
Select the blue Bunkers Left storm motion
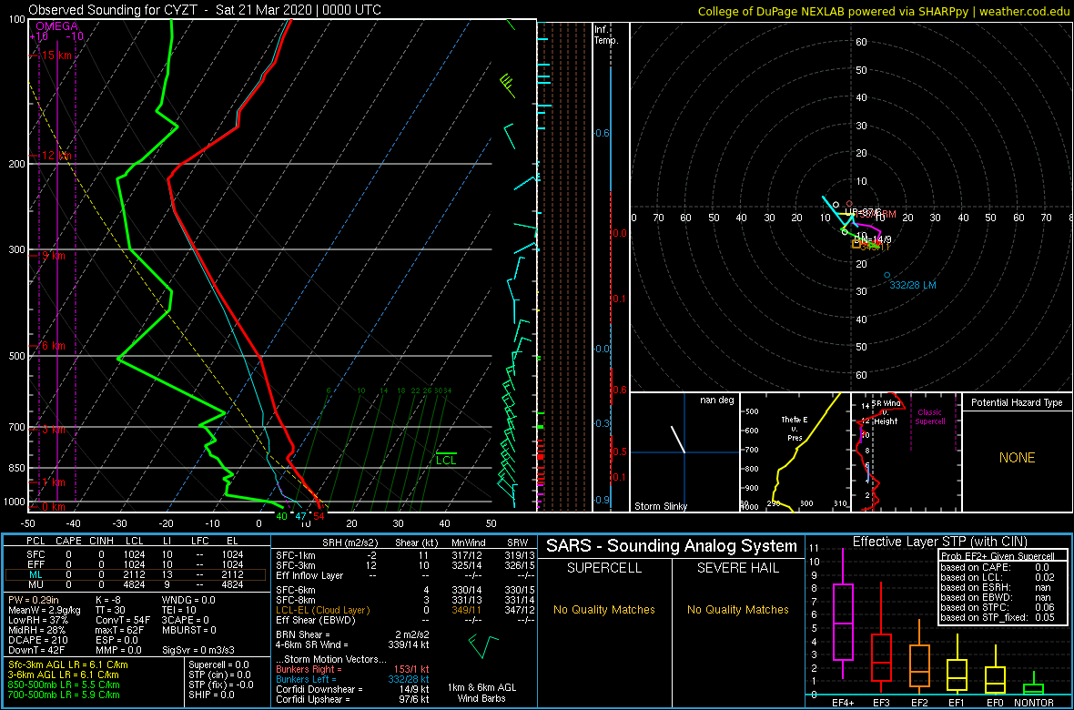(x=352, y=678)
